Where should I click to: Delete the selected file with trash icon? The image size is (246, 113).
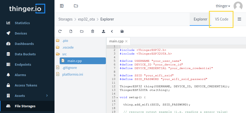coord(93,31)
